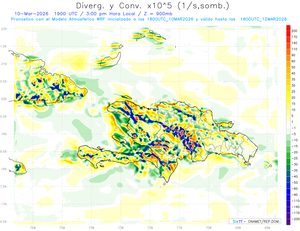Click the latitude label "19N"

point(4,134)
